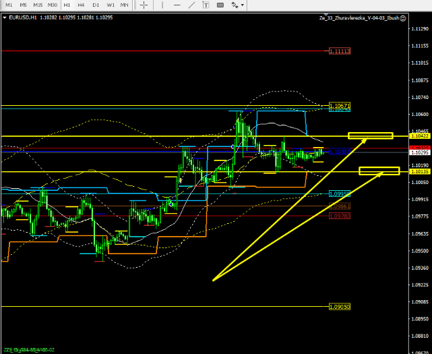
Task: Switch chart to H4 timeframe
Action: coord(80,5)
